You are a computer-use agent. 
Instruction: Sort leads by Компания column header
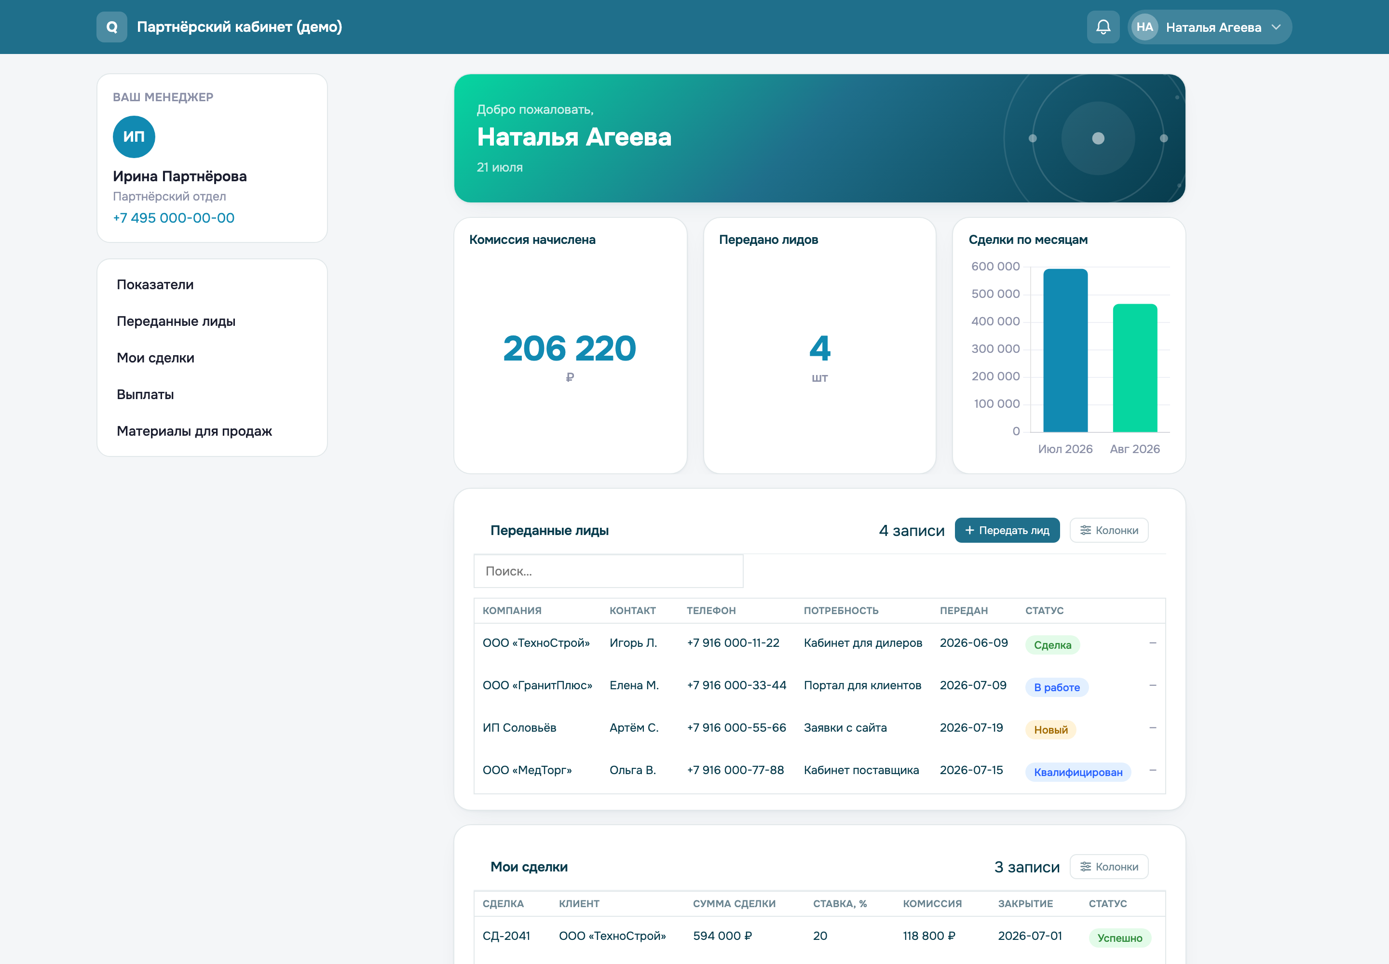point(512,611)
